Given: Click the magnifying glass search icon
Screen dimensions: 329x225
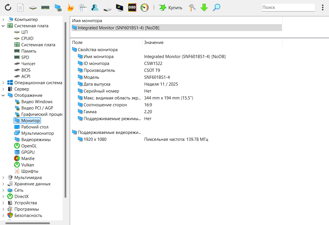Looking at the screenshot, I should [x=217, y=8].
